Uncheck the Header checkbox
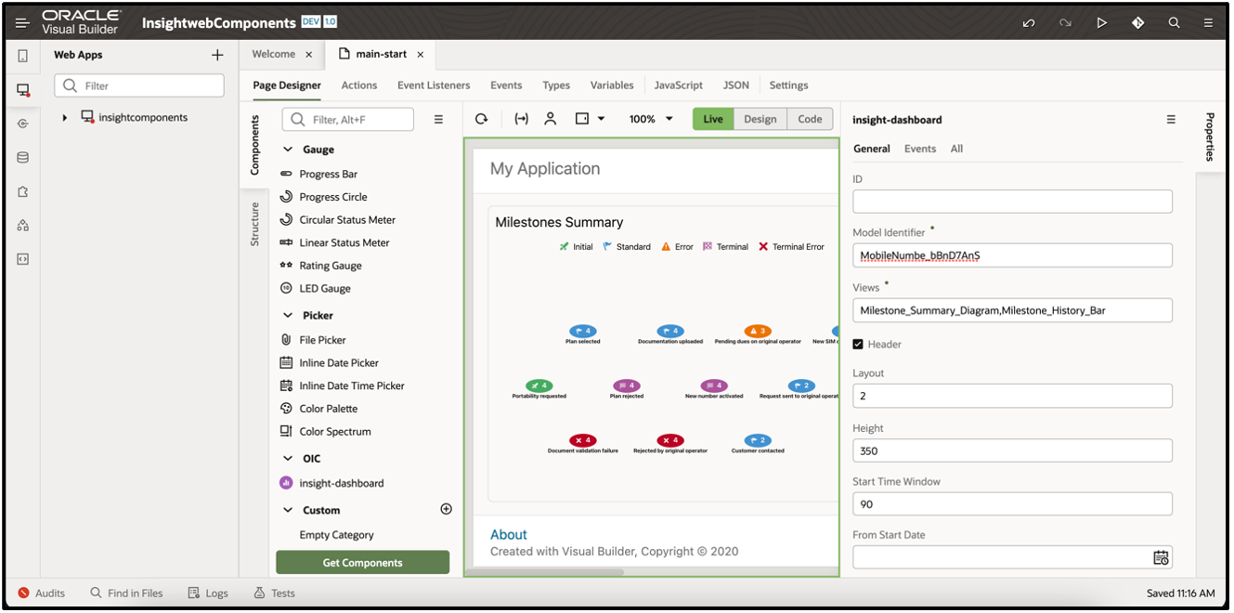The height and width of the screenshot is (613, 1234). point(858,344)
